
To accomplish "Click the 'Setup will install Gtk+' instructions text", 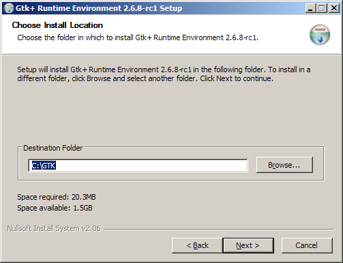I will tap(164, 74).
